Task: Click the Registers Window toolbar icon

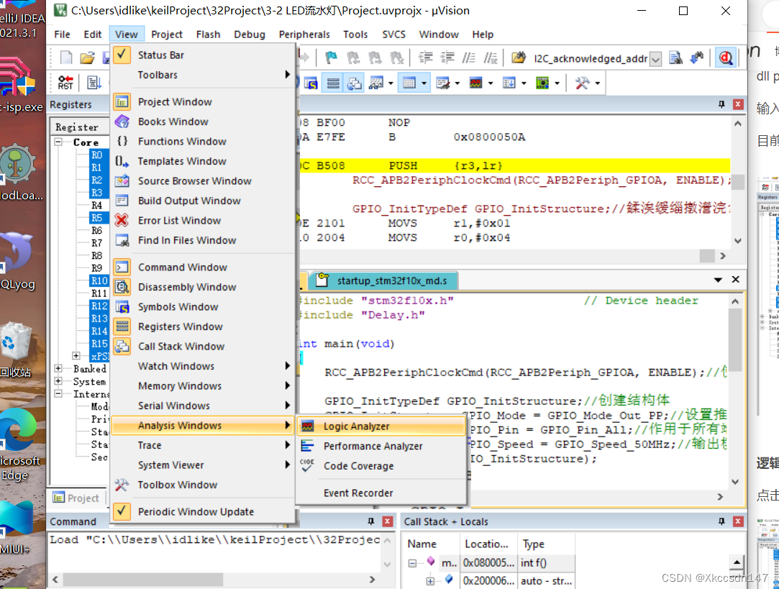Action: point(333,83)
